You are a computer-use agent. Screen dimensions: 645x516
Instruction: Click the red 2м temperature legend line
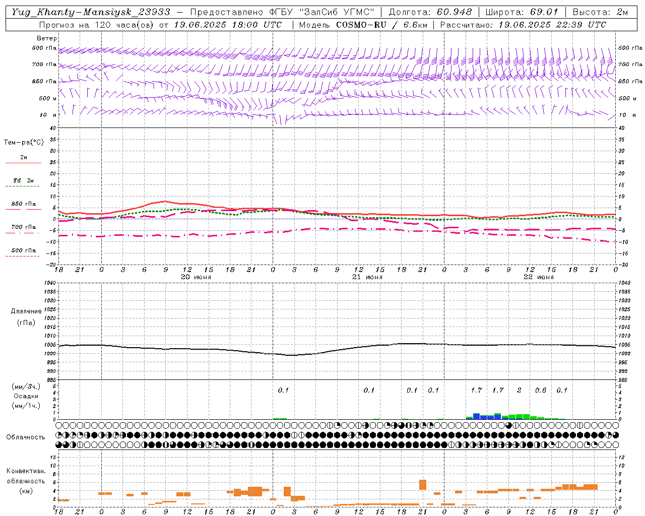click(x=23, y=163)
